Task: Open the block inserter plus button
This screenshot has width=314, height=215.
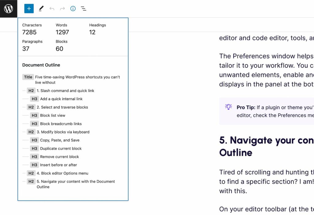Action: [29, 9]
